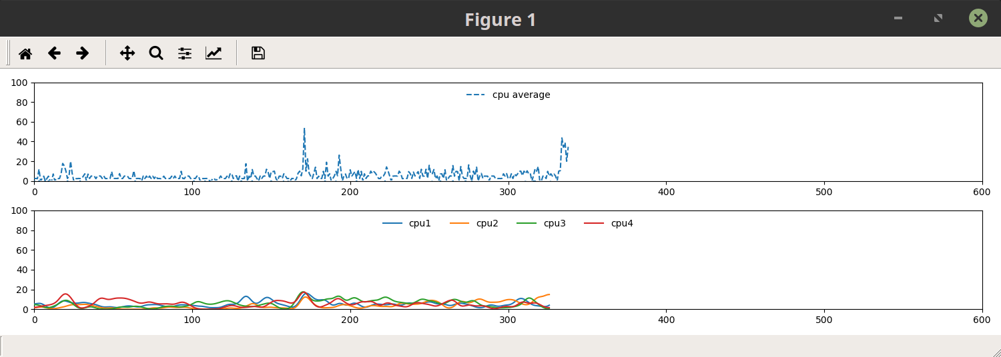Viewport: 1001px width, 357px height.
Task: Click the tallest peak in cpu average plot
Action: click(x=304, y=129)
